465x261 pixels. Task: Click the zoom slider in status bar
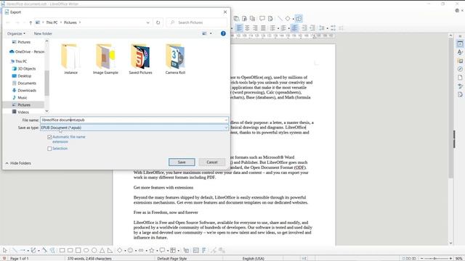click(436, 259)
